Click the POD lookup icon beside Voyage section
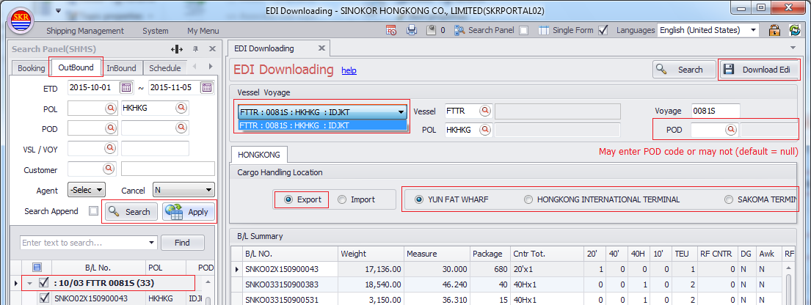Screen dimensions: 811x305 (731, 130)
